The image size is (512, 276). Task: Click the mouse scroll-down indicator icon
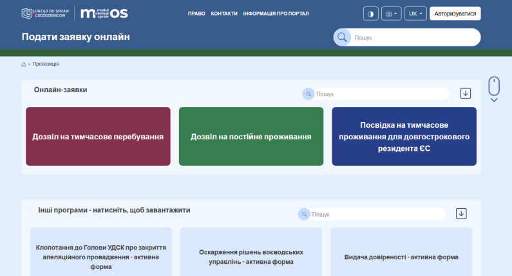tap(494, 89)
